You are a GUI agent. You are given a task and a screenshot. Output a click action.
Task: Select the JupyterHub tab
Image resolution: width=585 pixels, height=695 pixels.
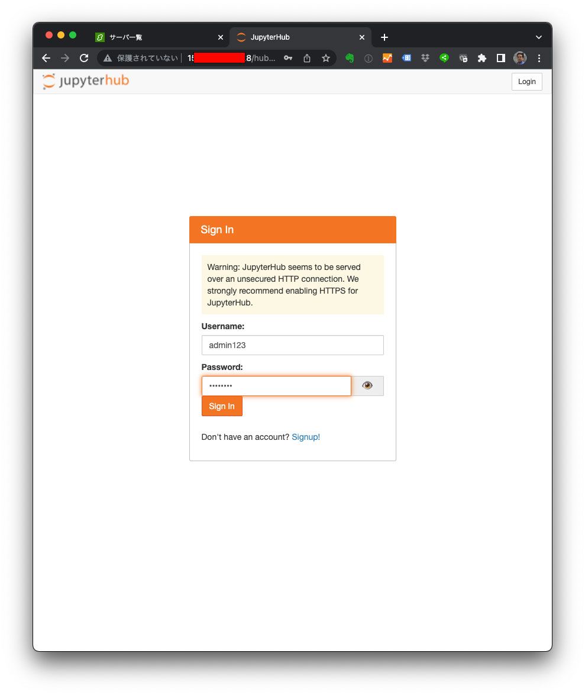pyautogui.click(x=300, y=37)
